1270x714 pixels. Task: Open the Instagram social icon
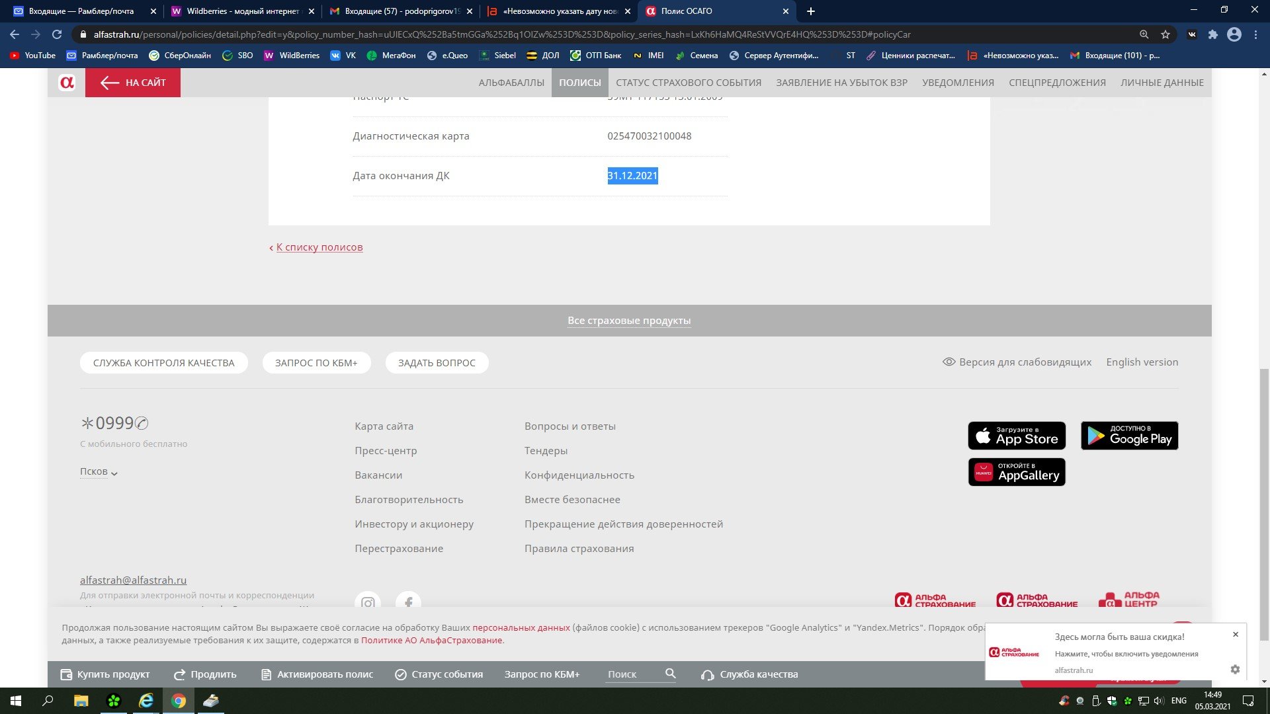coord(368,601)
